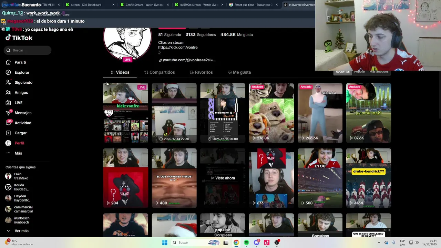The image size is (441, 248).
Task: Show hidden system tray icons chevron
Action: click(x=379, y=242)
